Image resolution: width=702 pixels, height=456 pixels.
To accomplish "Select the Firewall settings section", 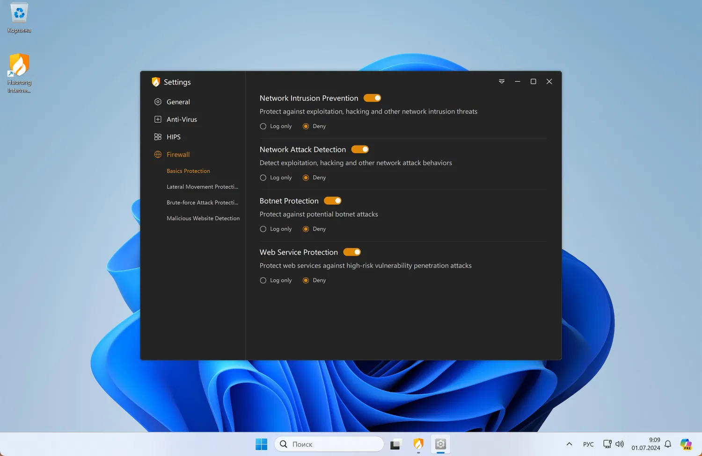I will coord(178,155).
